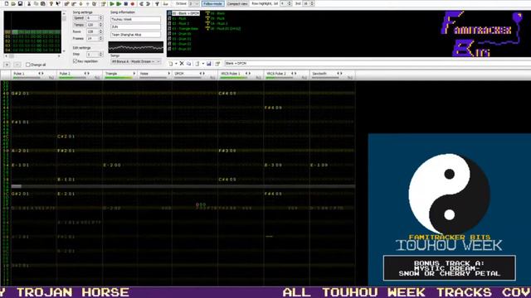Open the Songs dropdown Bonus A Mystic Dream
The image size is (531, 298).
pyautogui.click(x=136, y=61)
